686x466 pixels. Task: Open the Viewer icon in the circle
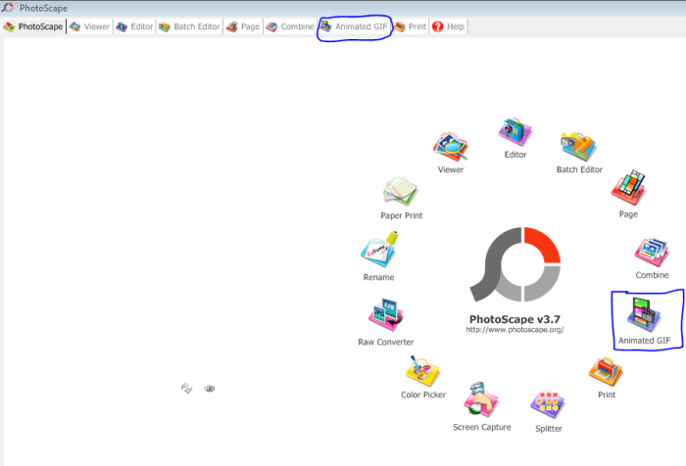[450, 147]
